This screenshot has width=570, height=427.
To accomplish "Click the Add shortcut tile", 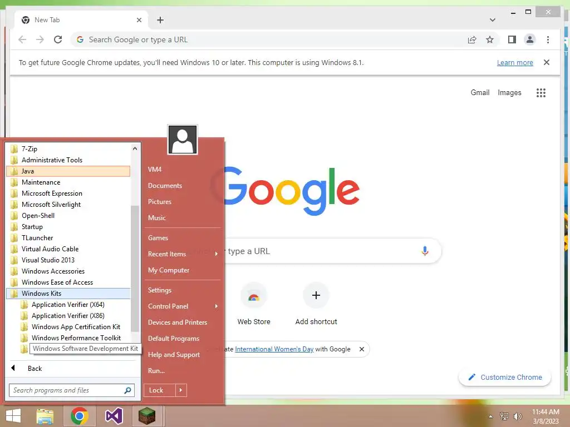I will point(316,304).
